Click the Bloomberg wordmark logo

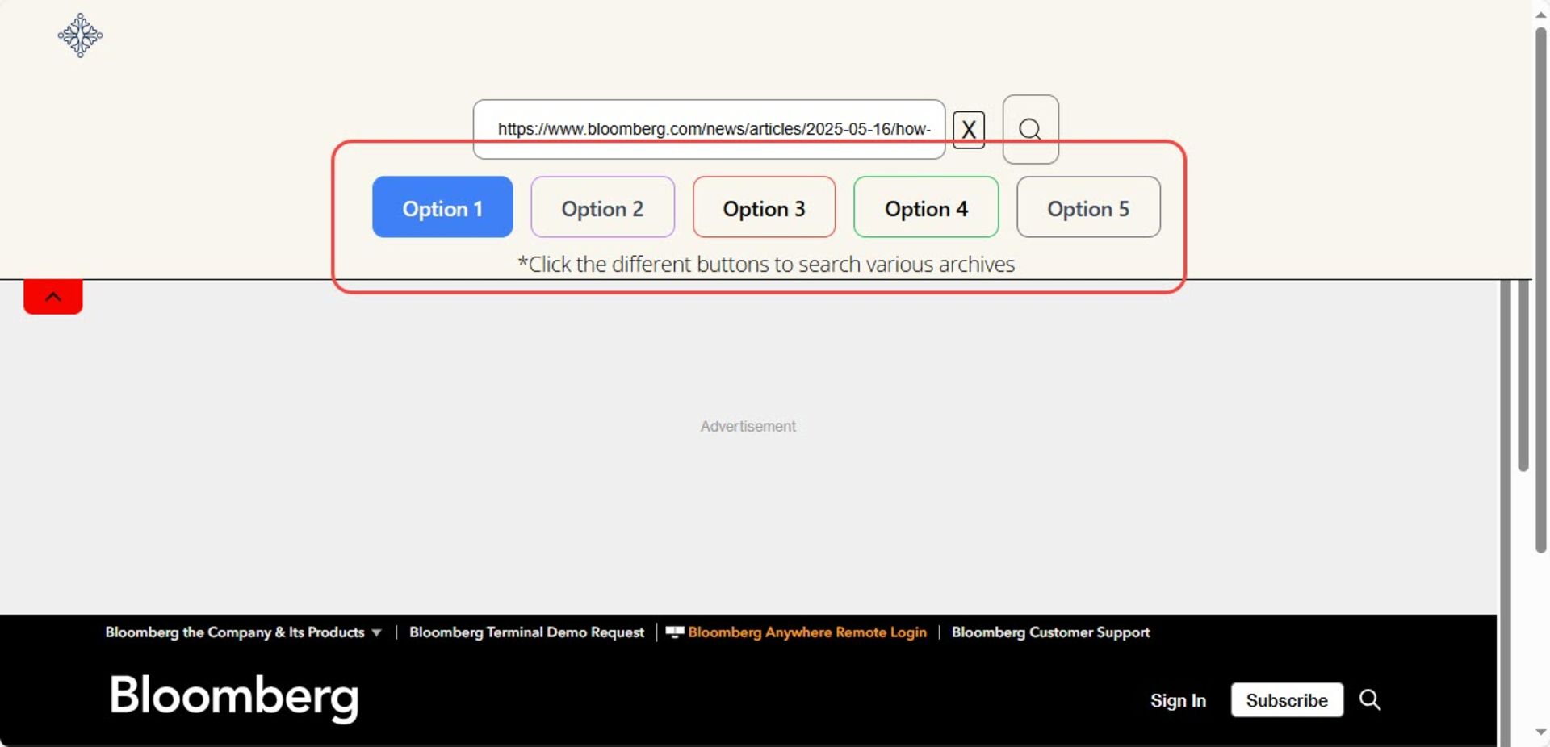click(x=234, y=698)
